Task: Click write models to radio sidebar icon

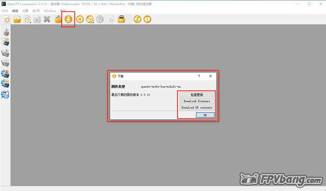Action: pos(5,32)
